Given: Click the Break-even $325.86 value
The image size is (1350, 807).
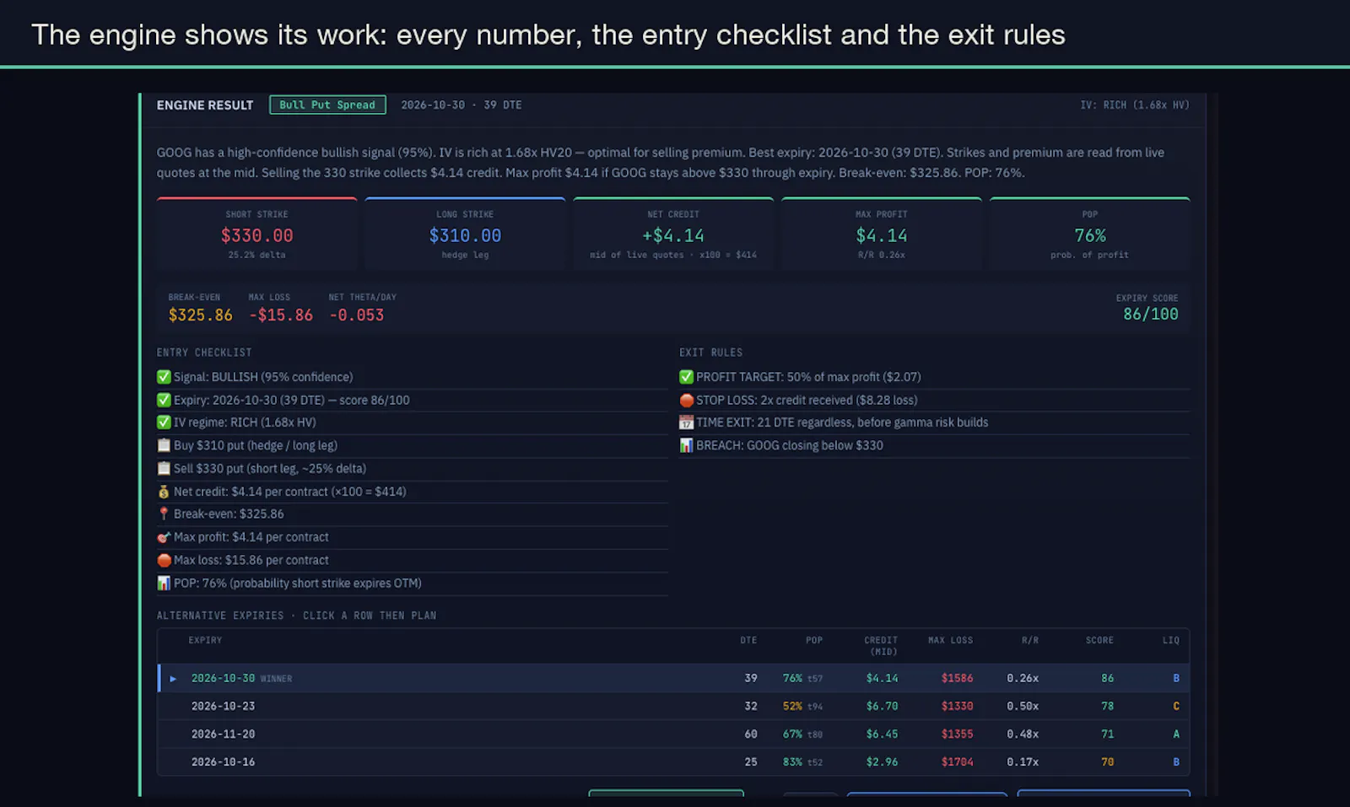Looking at the screenshot, I should pos(201,315).
